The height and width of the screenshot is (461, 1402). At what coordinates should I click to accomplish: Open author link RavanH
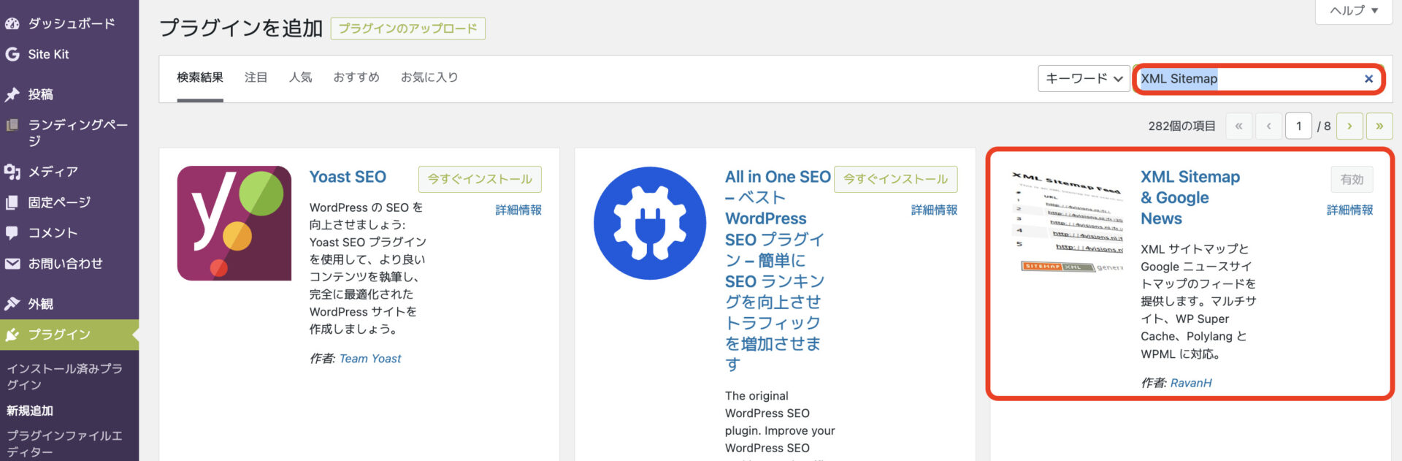(x=1191, y=383)
